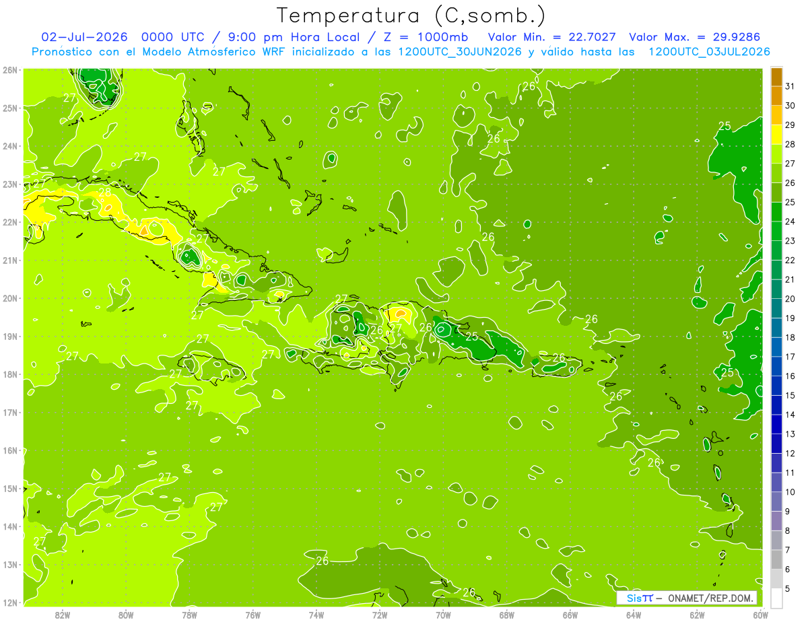Click the "17N" latitude axis label
This screenshot has width=808, height=624.
9,412
